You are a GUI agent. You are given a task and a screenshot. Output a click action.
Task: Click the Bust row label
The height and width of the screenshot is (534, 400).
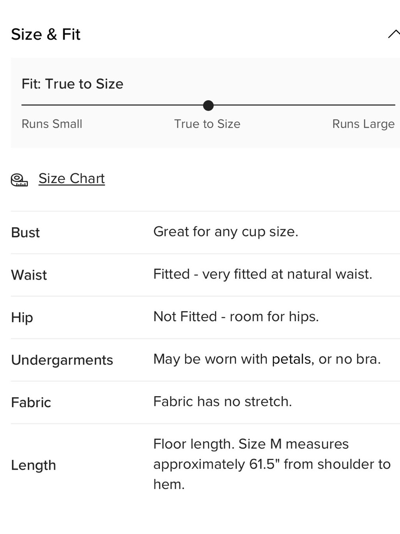[x=25, y=233]
